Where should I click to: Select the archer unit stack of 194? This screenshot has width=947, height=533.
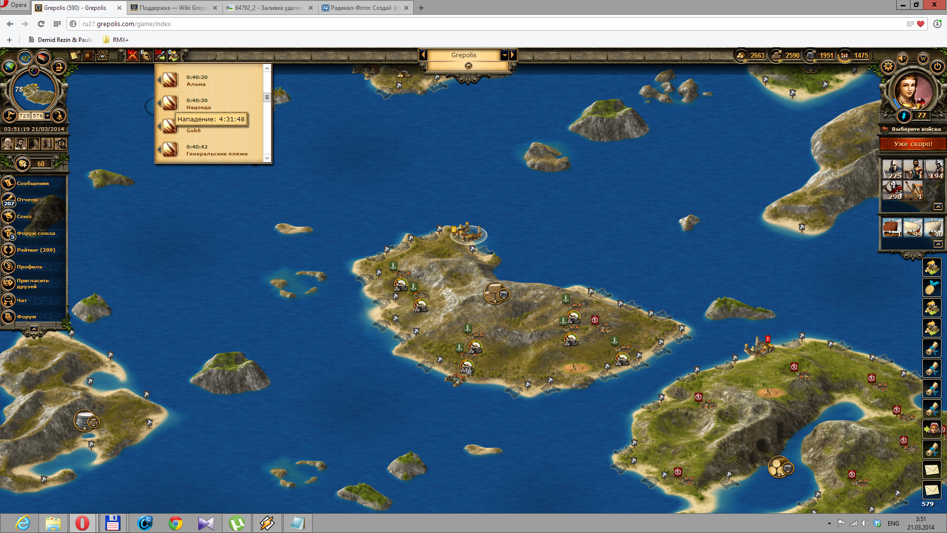coord(934,169)
